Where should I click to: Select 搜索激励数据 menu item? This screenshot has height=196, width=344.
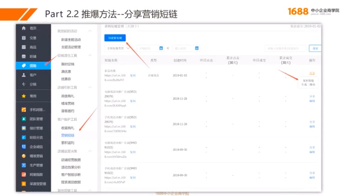pos(71,182)
